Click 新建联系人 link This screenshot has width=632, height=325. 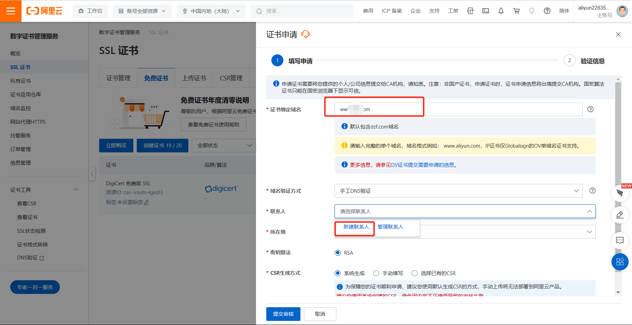coord(356,227)
